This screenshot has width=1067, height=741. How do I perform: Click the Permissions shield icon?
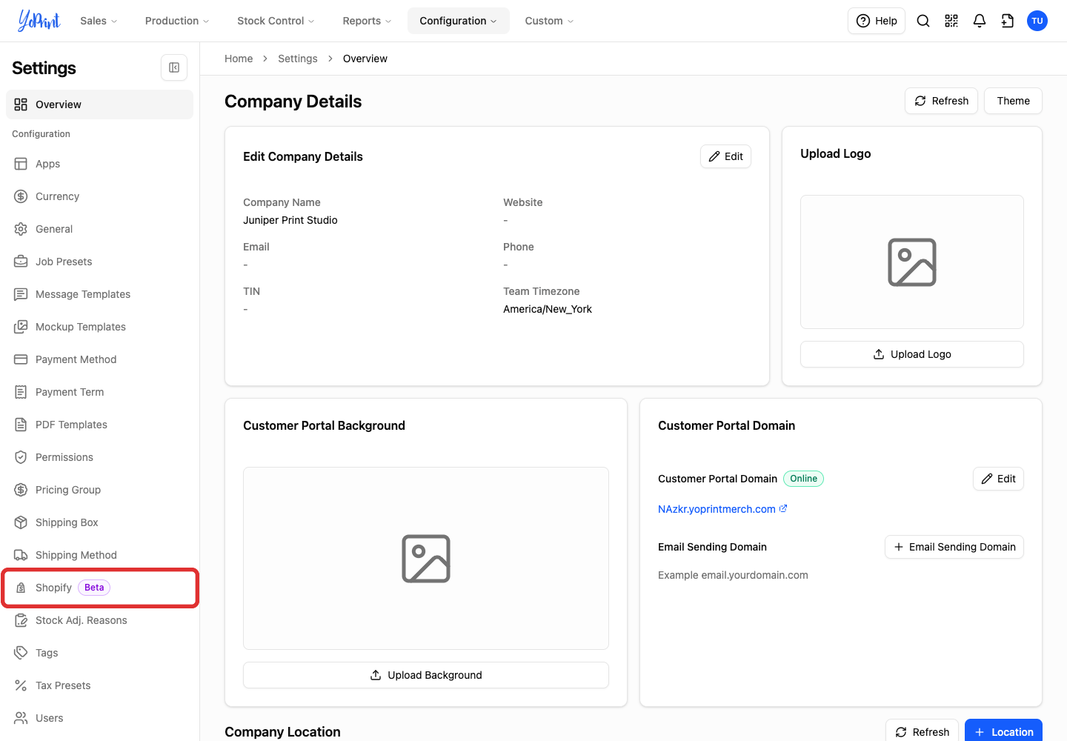pyautogui.click(x=21, y=457)
